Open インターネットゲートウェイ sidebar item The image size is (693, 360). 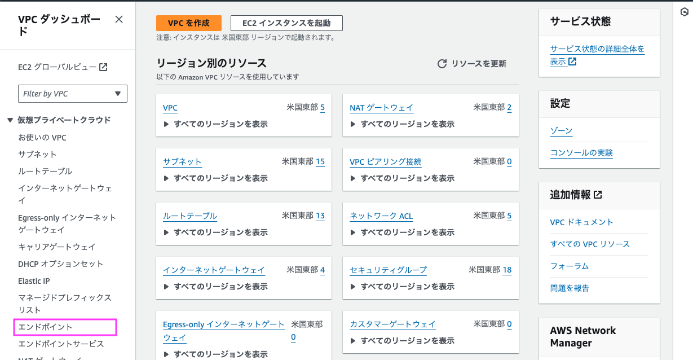click(x=65, y=194)
